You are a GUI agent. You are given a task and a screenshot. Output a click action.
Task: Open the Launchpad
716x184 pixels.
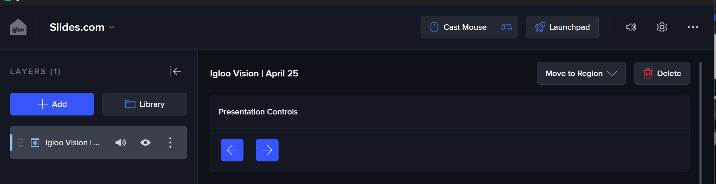(562, 27)
